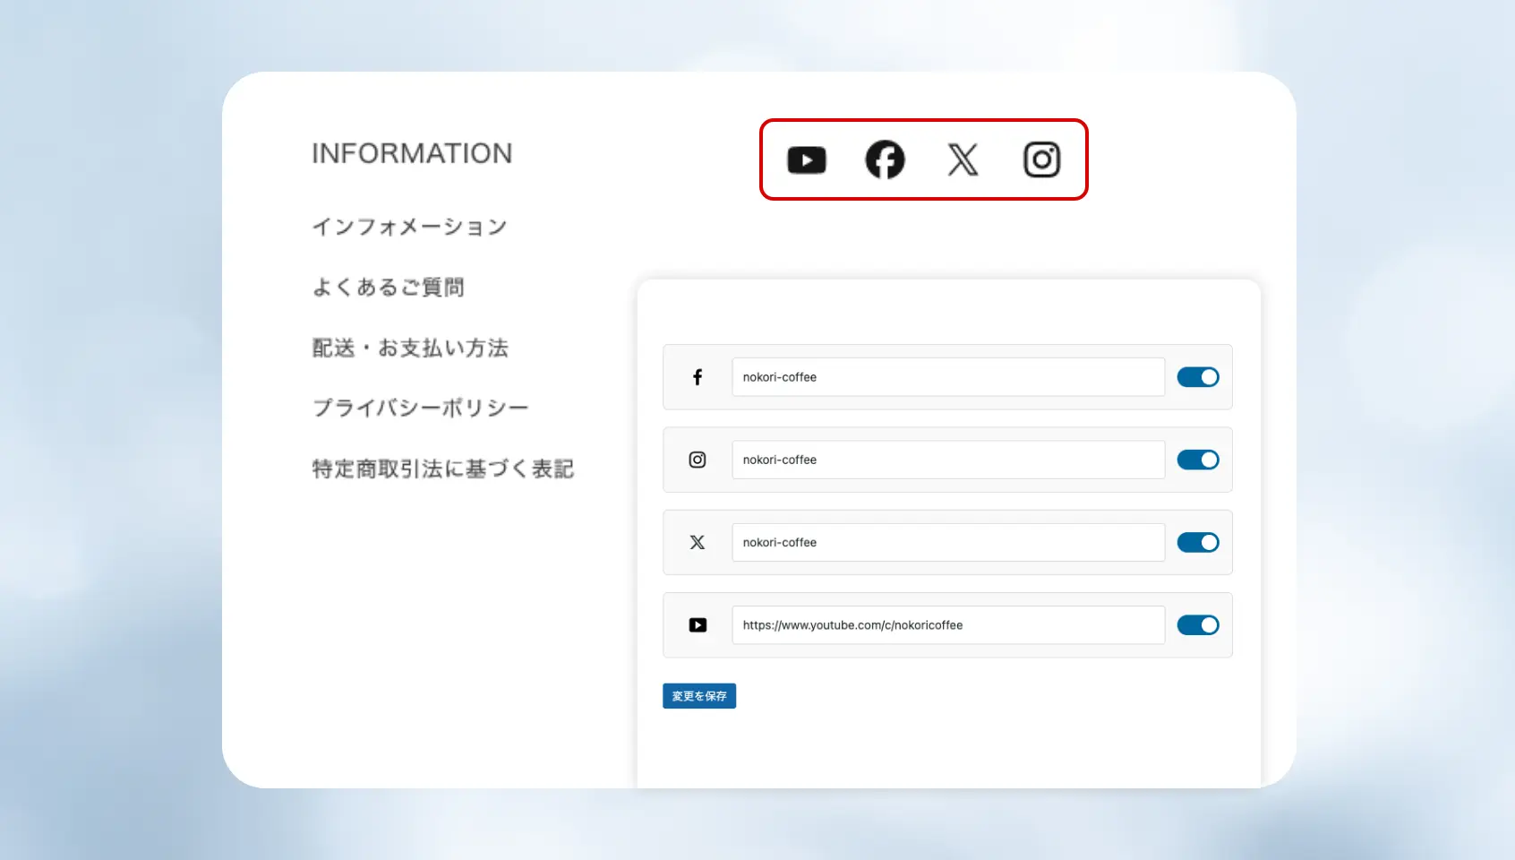Open 特定商取引法に基づく表記 link

(x=443, y=469)
